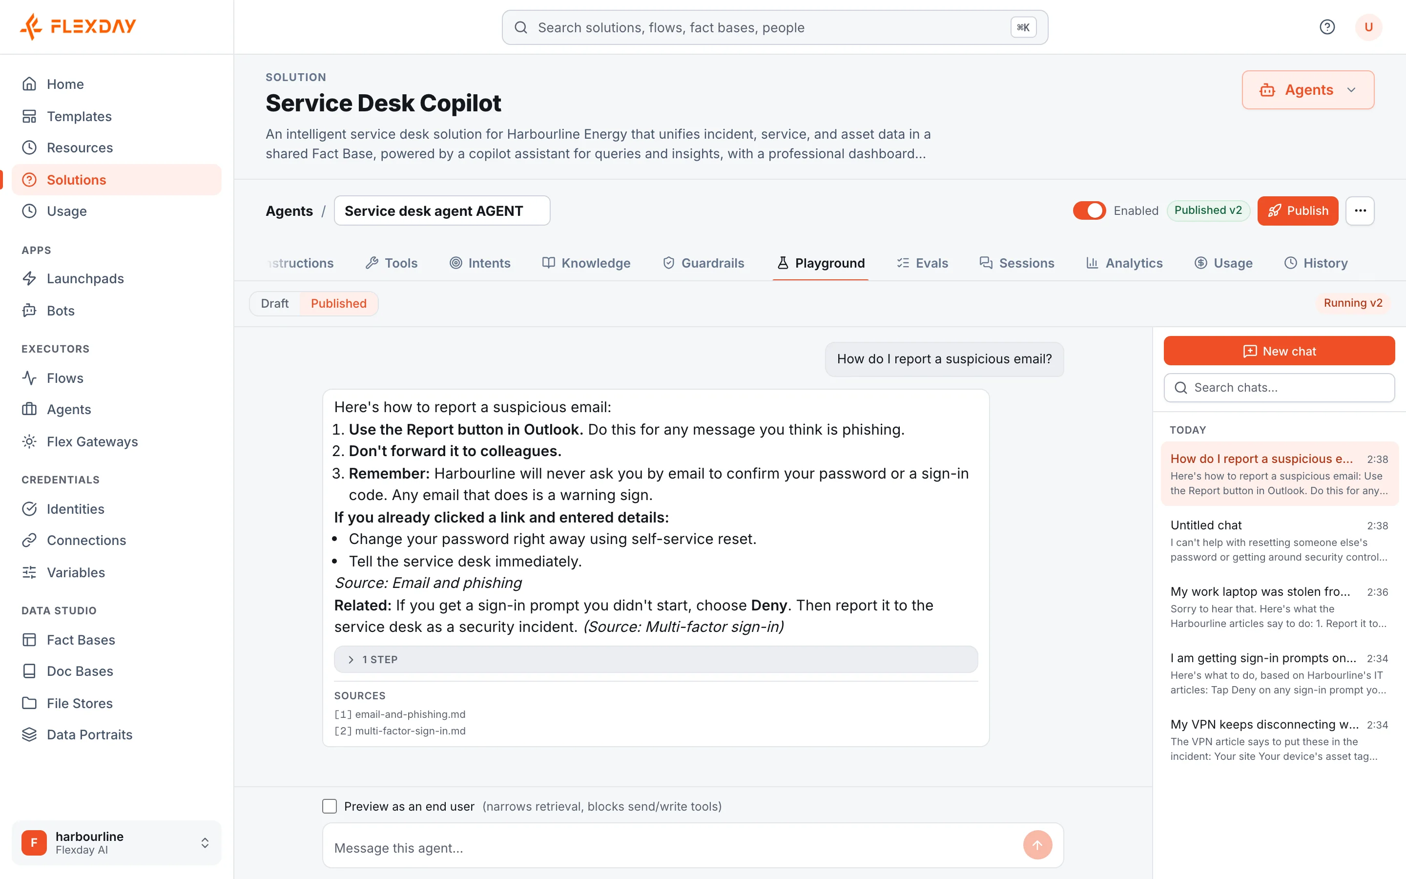Click the Agents breadcrumb link
This screenshot has height=879, width=1406.
click(289, 211)
